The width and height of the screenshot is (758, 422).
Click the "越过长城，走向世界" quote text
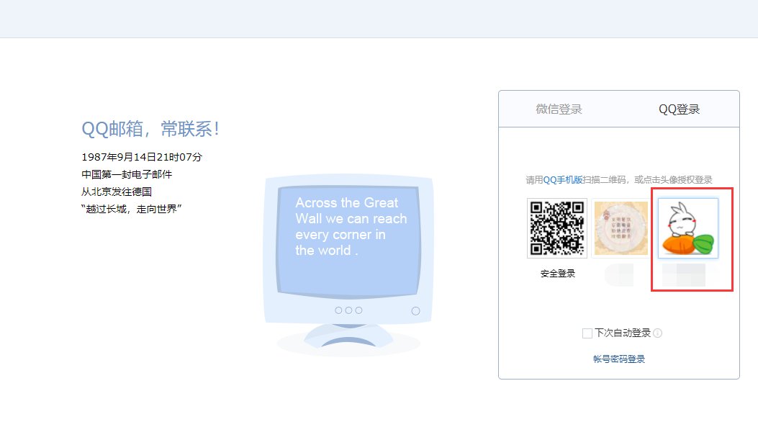click(131, 209)
